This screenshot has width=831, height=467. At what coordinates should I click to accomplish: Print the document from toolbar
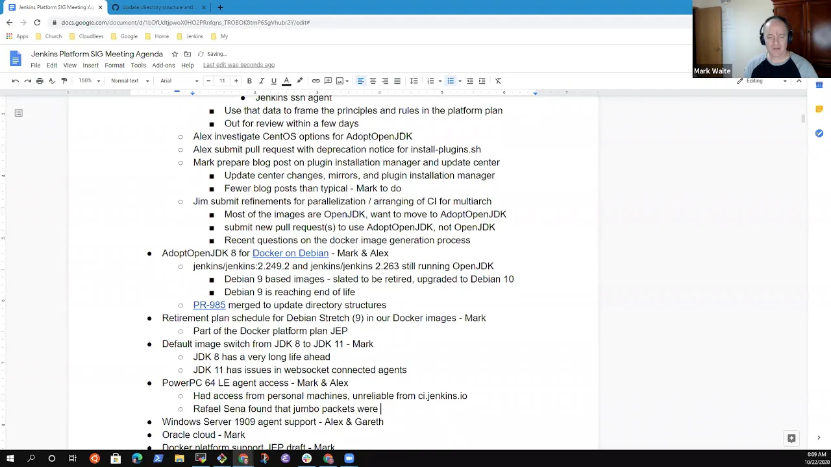click(x=40, y=81)
